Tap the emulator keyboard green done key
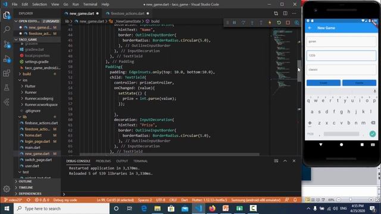This screenshot has height=214, width=381. (x=373, y=134)
